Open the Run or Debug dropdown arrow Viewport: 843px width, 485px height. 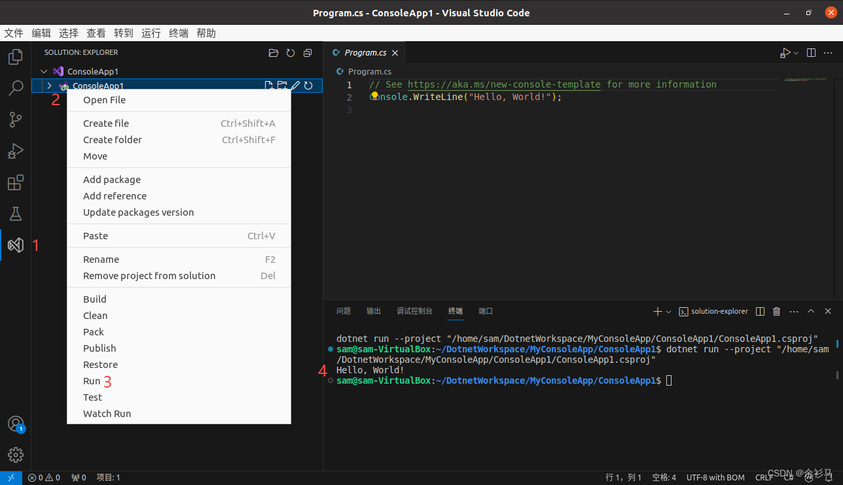point(796,53)
